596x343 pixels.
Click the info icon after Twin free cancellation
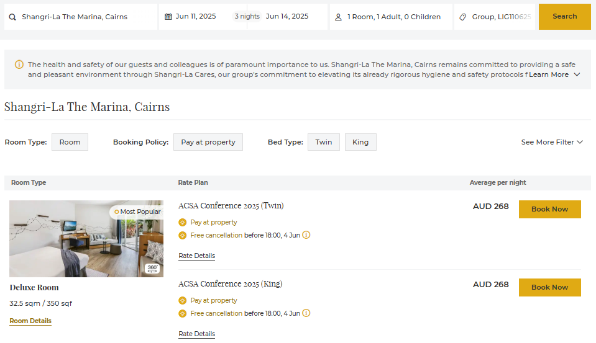coord(306,235)
